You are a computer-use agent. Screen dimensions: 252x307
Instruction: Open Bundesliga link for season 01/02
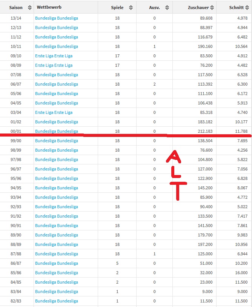tap(56, 122)
